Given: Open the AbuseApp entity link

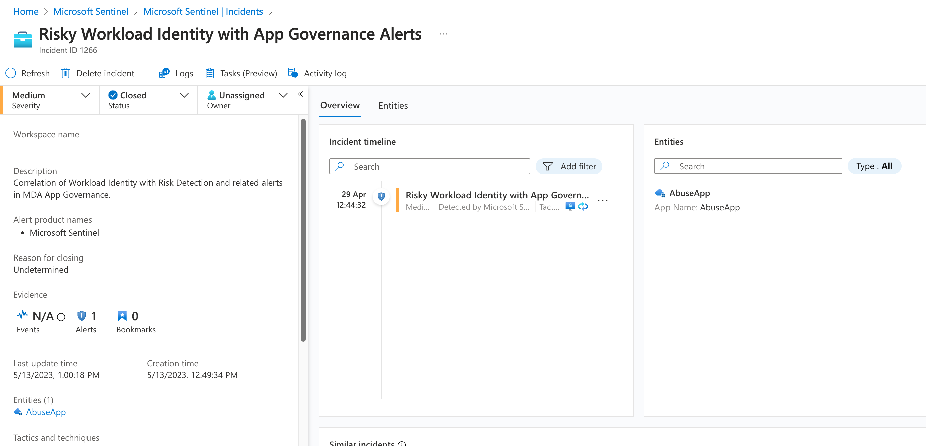Looking at the screenshot, I should (46, 412).
